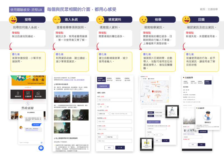The height and width of the screenshot is (158, 224).
Task: Select the first 性別 radio button
Action: 99,107
